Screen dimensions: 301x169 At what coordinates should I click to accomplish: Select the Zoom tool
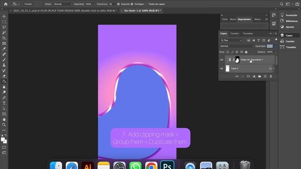4,125
